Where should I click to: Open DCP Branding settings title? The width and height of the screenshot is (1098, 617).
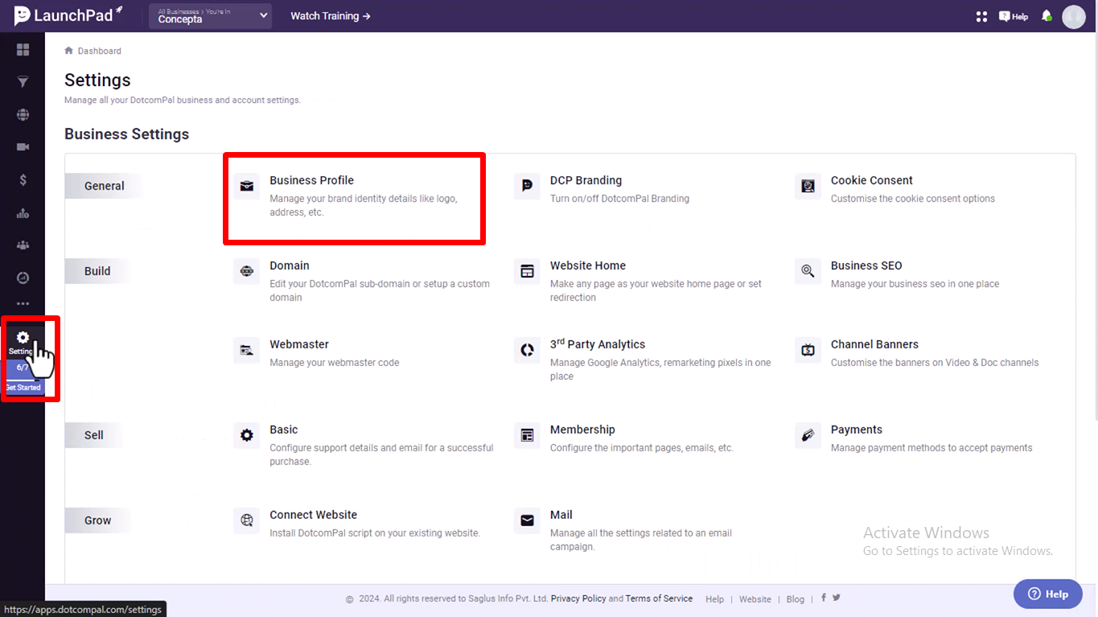tap(586, 180)
